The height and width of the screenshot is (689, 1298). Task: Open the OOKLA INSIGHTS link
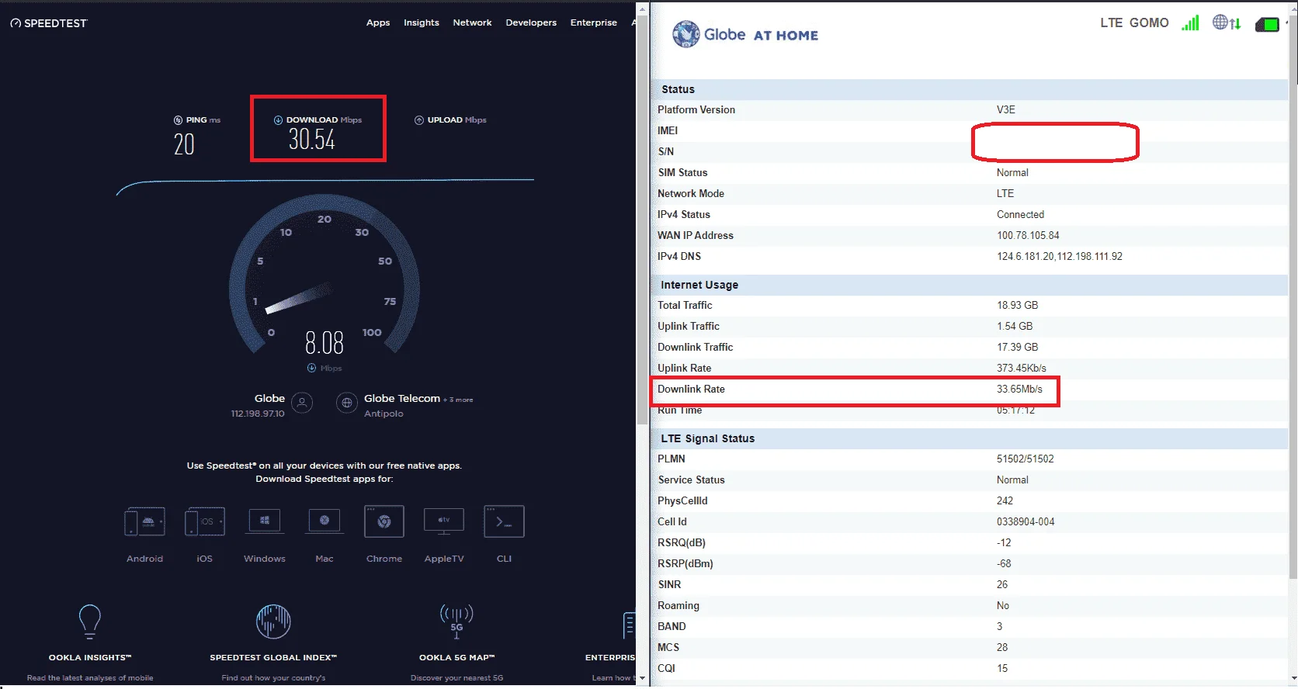pyautogui.click(x=90, y=657)
